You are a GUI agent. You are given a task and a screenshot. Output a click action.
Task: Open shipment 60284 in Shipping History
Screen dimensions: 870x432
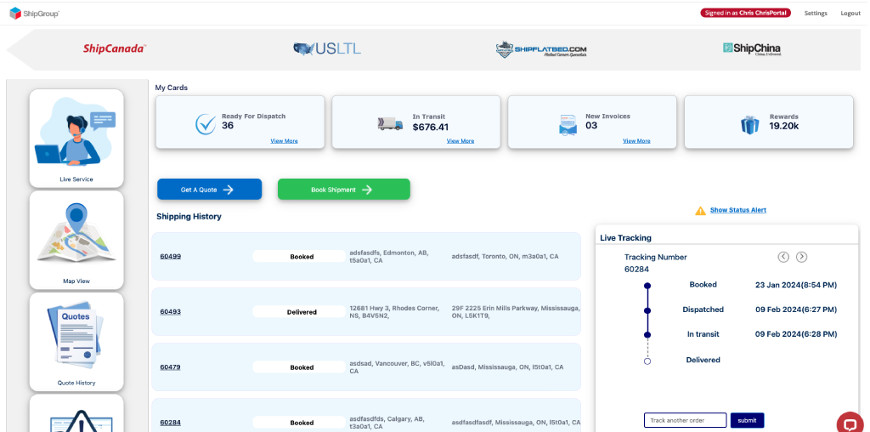click(x=170, y=423)
